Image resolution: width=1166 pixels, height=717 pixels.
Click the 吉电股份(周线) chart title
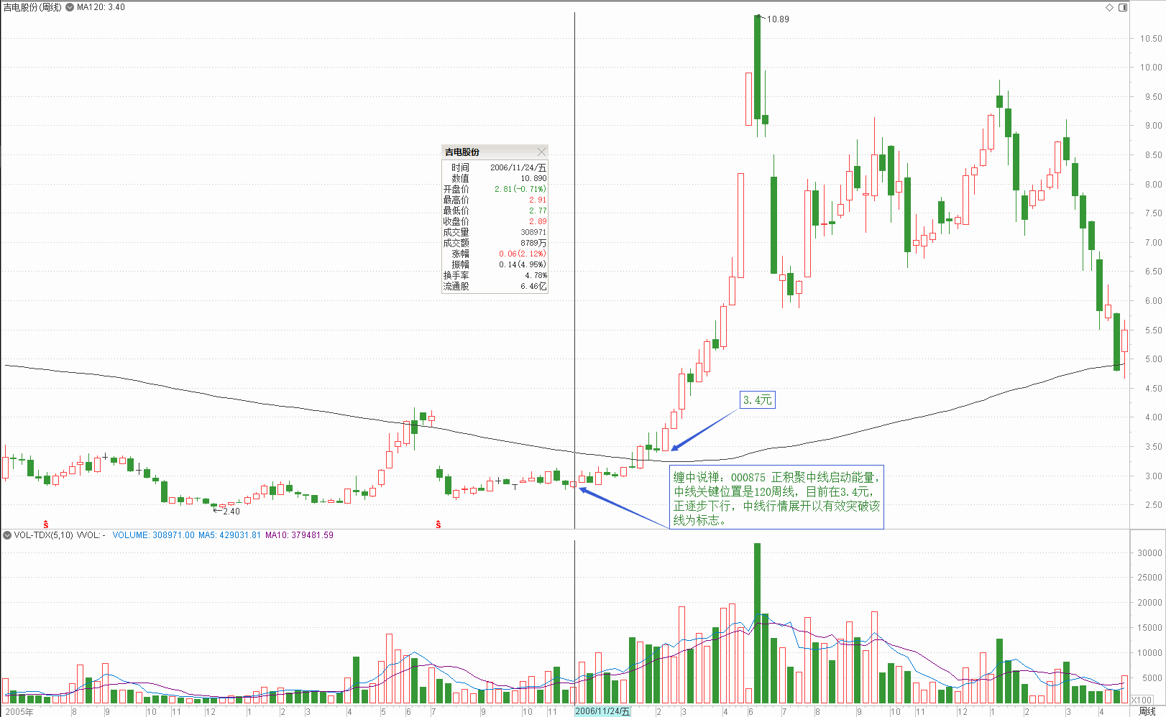pos(32,7)
